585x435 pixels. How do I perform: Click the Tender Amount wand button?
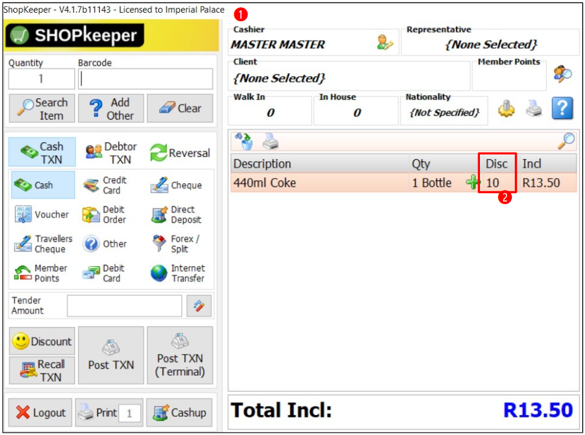tap(199, 306)
